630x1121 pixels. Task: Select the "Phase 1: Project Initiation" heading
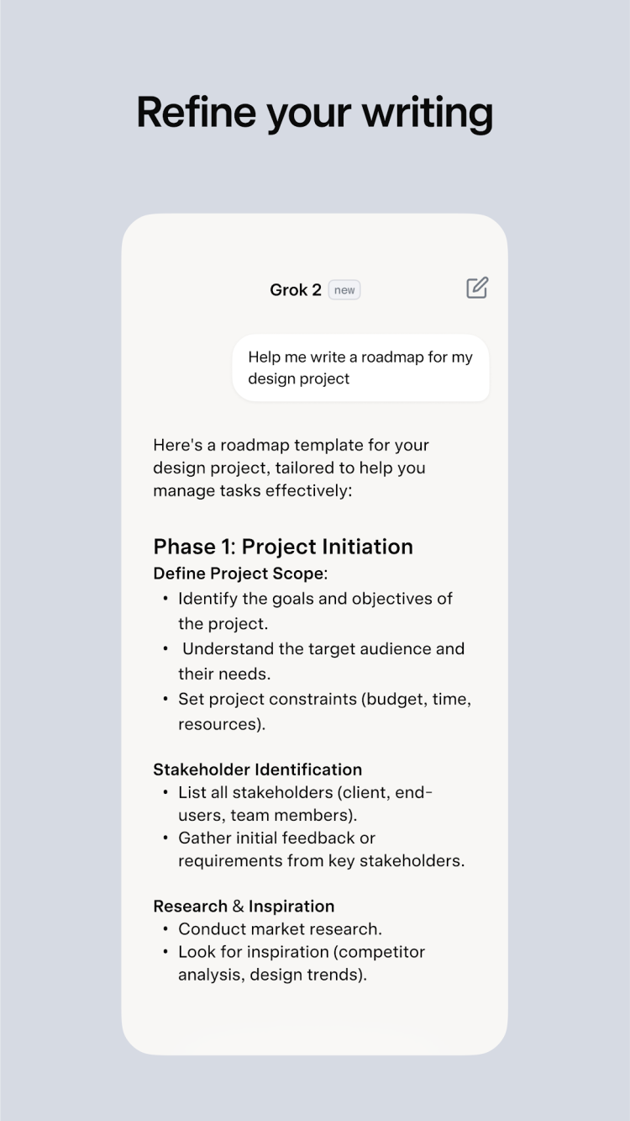(283, 547)
